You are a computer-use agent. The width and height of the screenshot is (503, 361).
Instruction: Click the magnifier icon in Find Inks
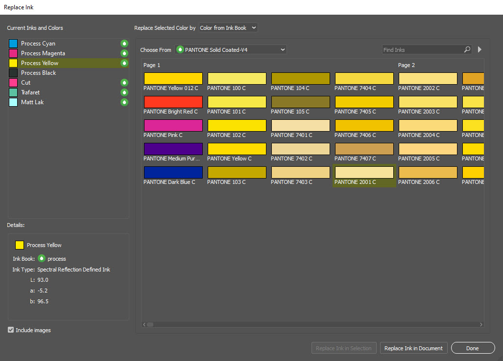click(x=467, y=49)
